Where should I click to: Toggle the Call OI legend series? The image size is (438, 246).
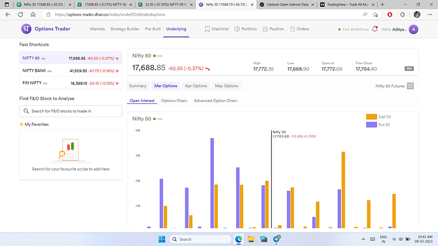[x=378, y=117]
